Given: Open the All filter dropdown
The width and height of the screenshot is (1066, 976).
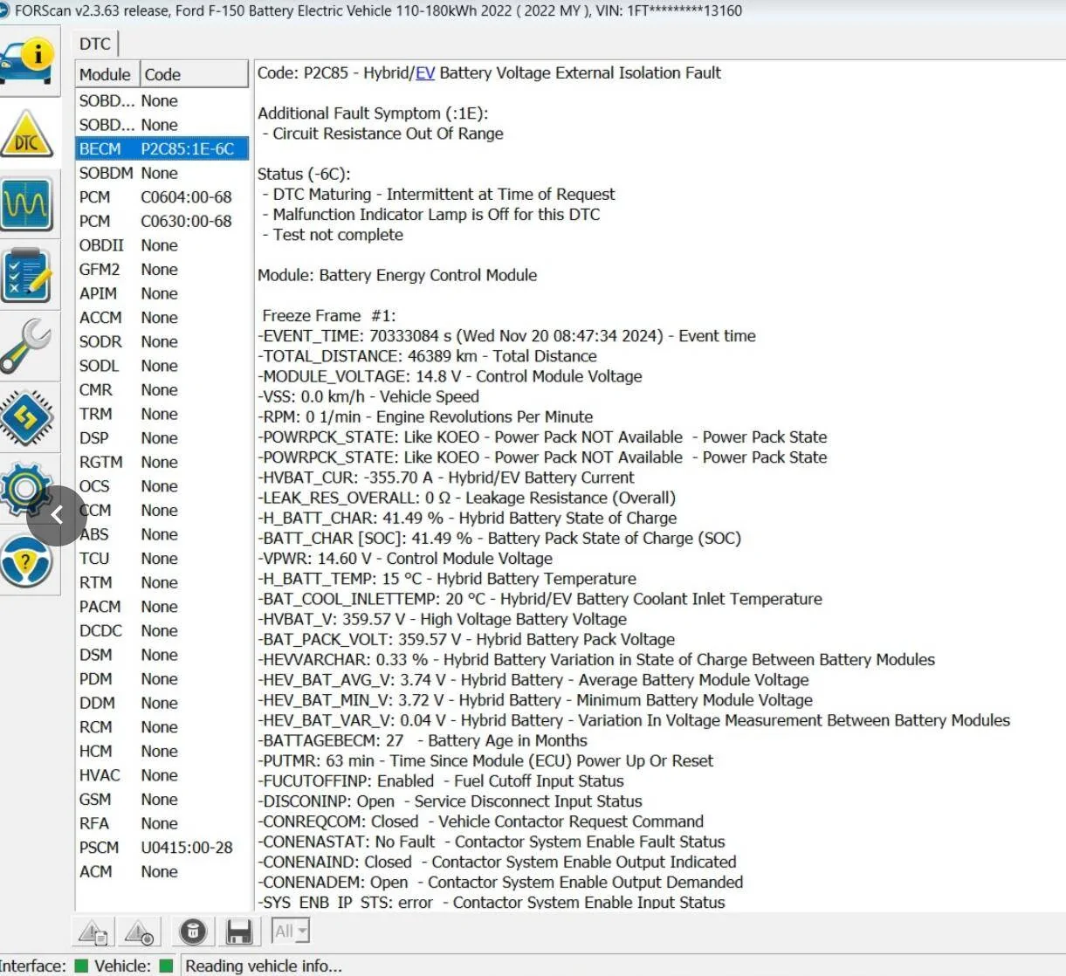Looking at the screenshot, I should [x=291, y=931].
